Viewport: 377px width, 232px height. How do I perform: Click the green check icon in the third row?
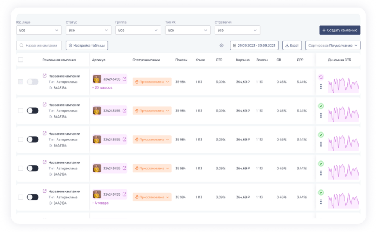pos(321,135)
